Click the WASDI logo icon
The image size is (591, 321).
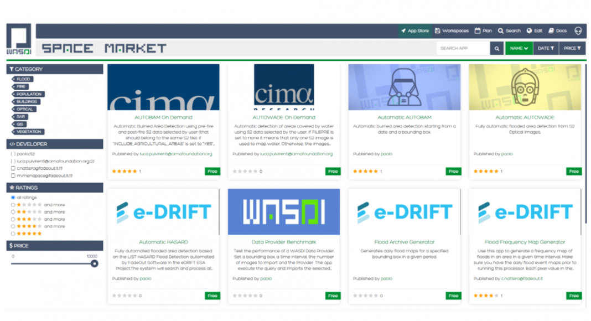(18, 39)
